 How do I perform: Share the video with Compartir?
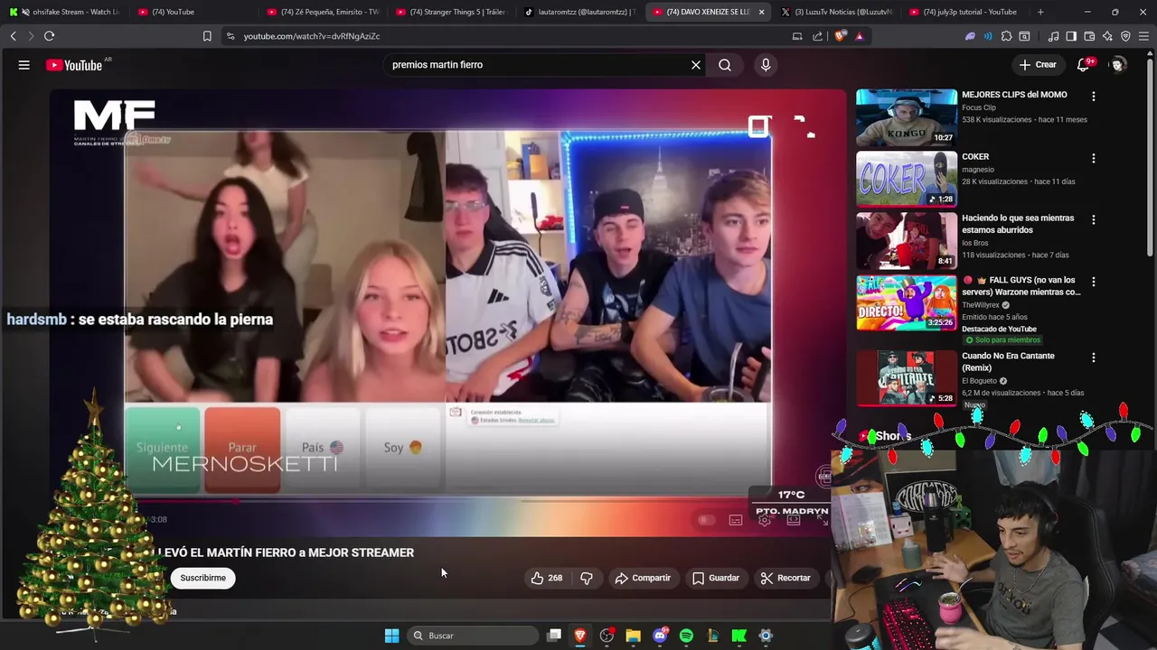tap(643, 578)
